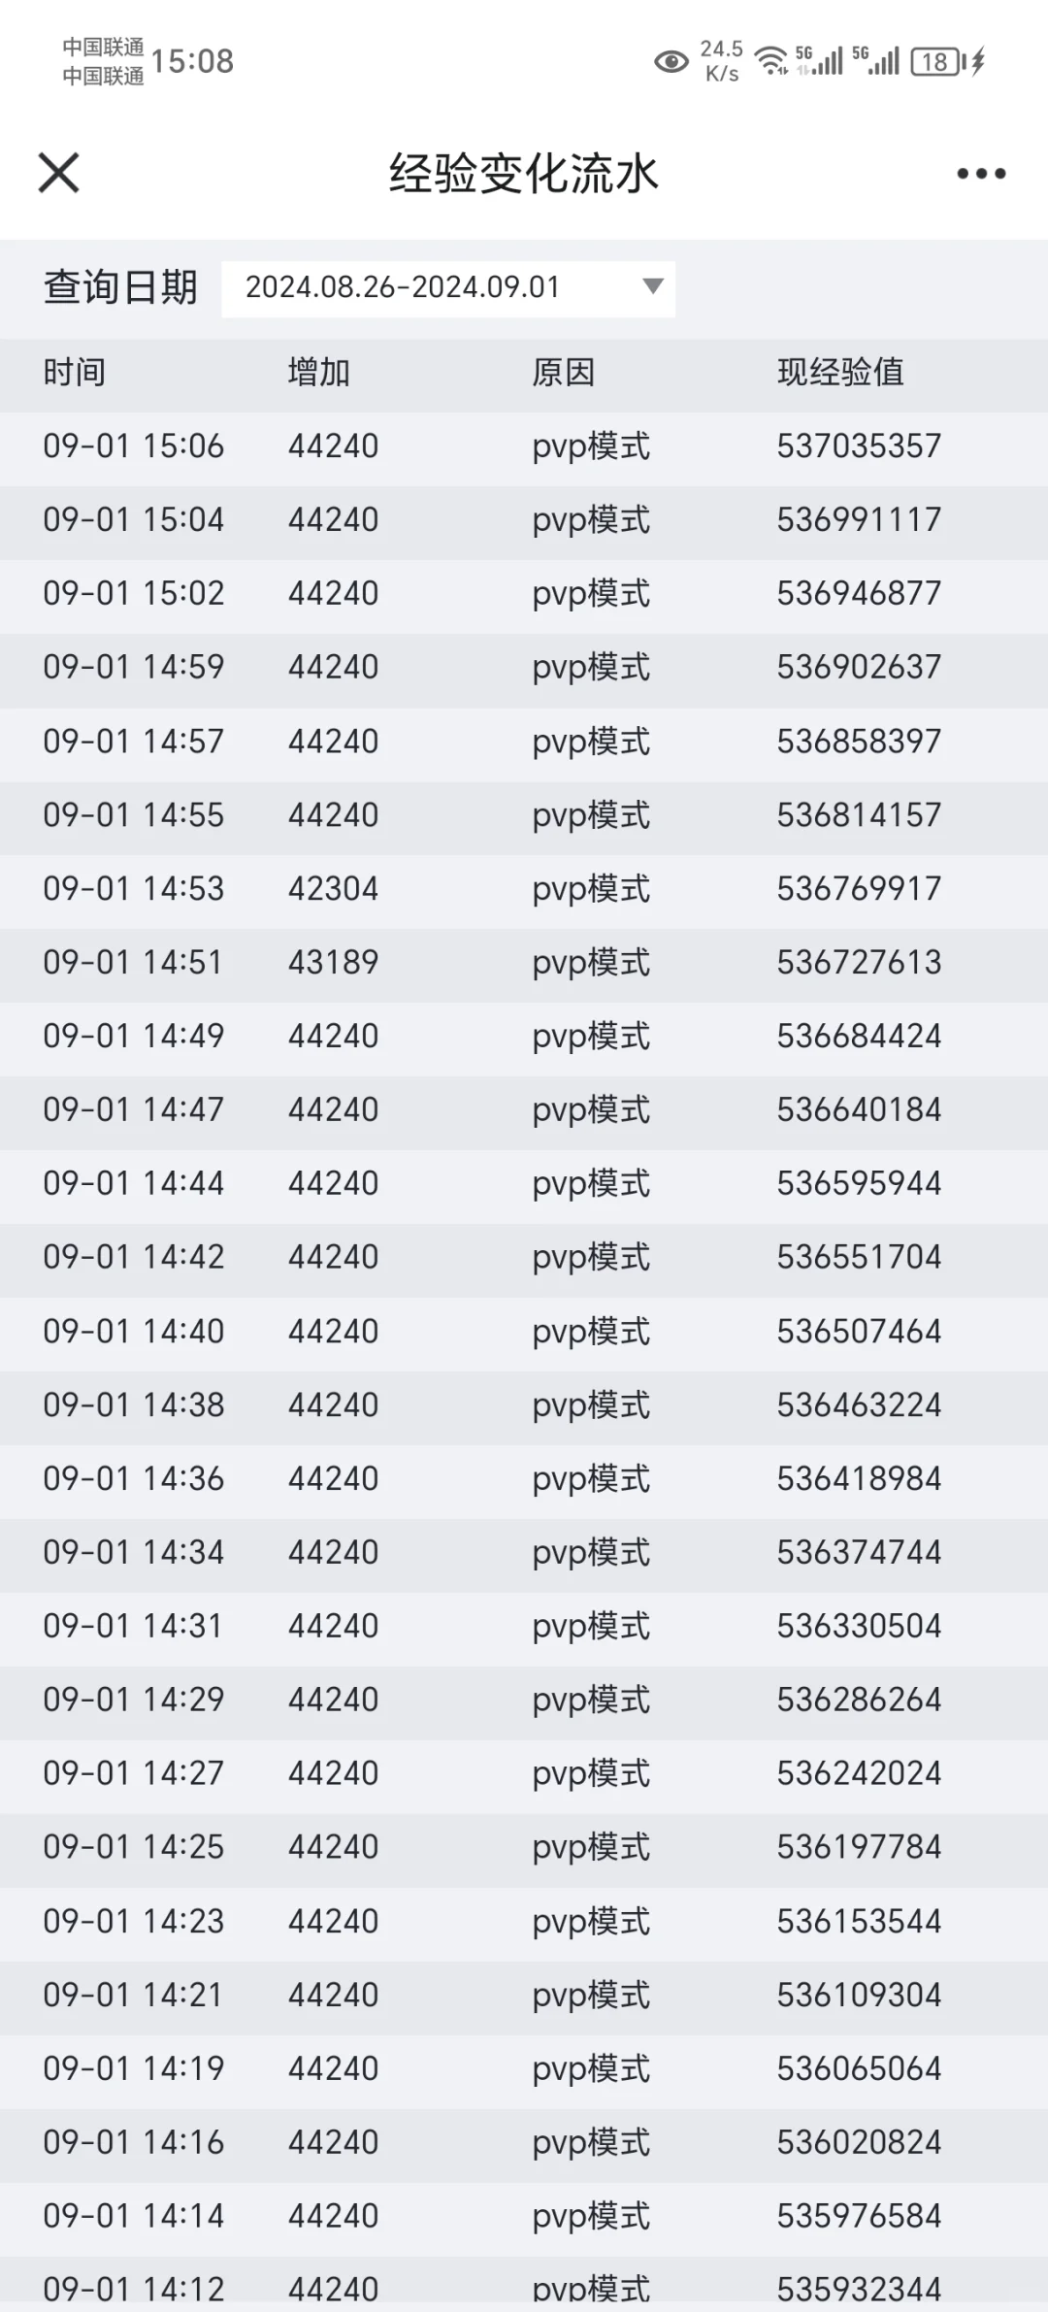Click the 增加 column header

coord(319,373)
